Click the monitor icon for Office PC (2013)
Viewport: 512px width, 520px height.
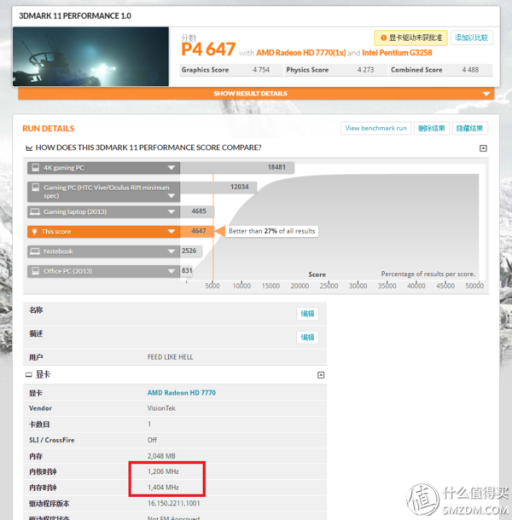click(35, 271)
